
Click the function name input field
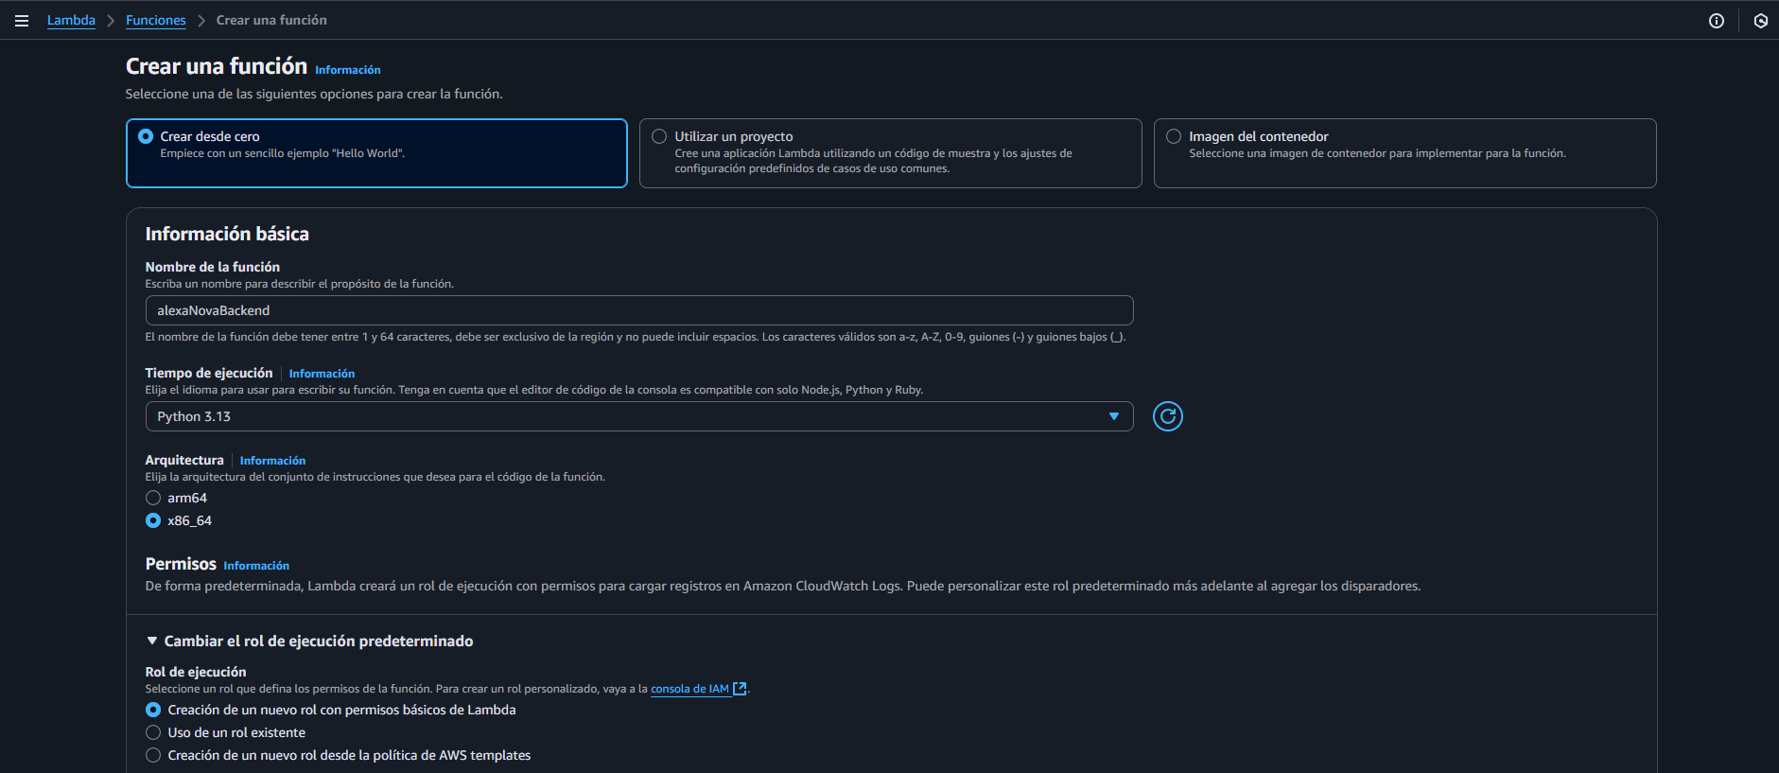coord(638,310)
